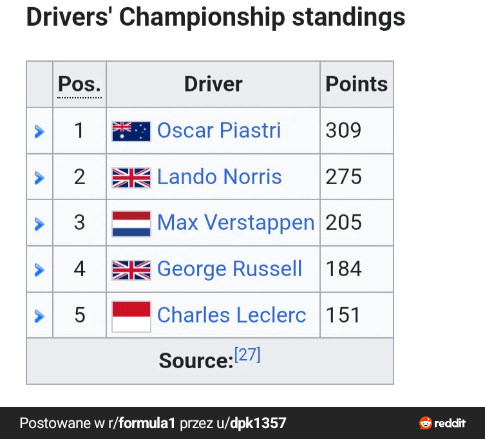485x439 pixels.
Task: Expand the arrow in Charles Leclerc's row
Action: coord(39,316)
